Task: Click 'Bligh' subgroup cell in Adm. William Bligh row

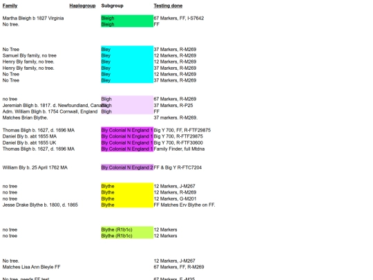Action: click(x=127, y=112)
